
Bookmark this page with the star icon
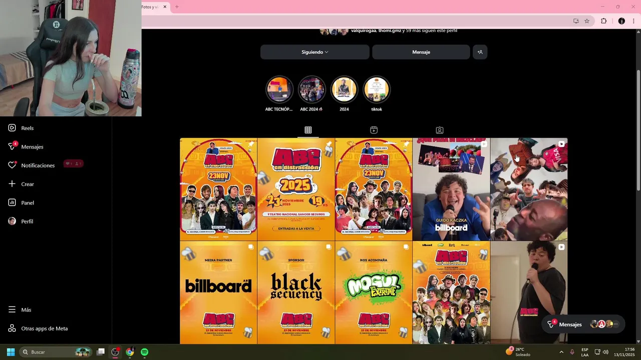tap(587, 21)
